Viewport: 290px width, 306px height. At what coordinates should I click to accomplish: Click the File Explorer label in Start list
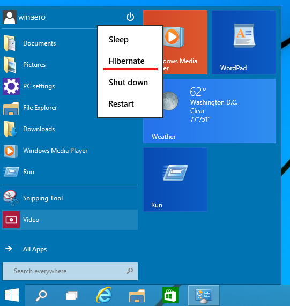pos(40,108)
